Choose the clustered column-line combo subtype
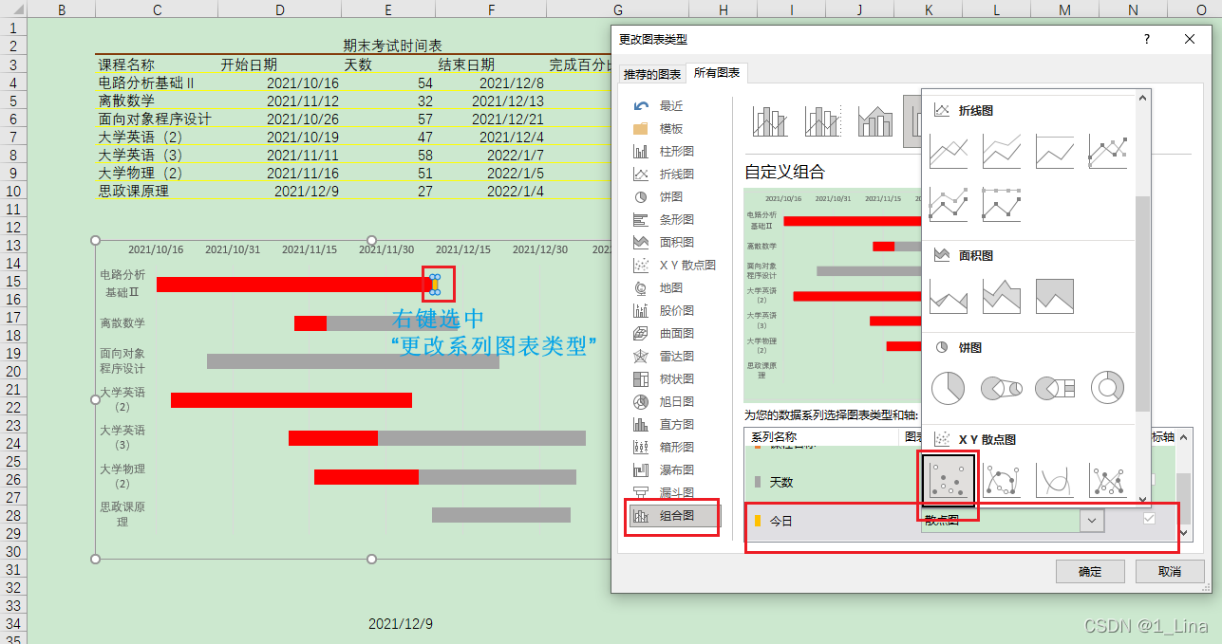 point(771,121)
